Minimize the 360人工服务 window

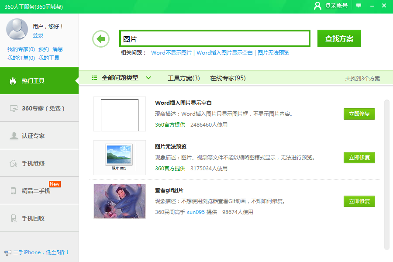point(372,6)
